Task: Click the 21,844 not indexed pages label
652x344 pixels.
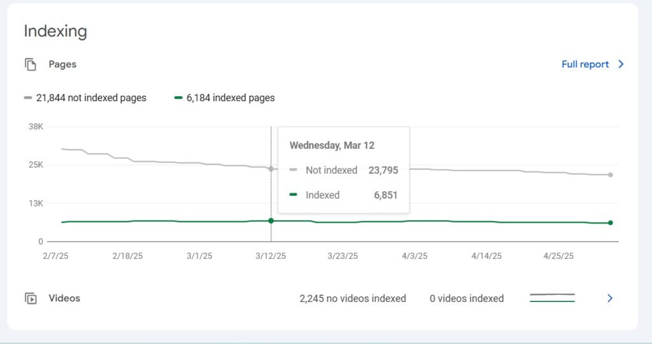Action: point(91,98)
